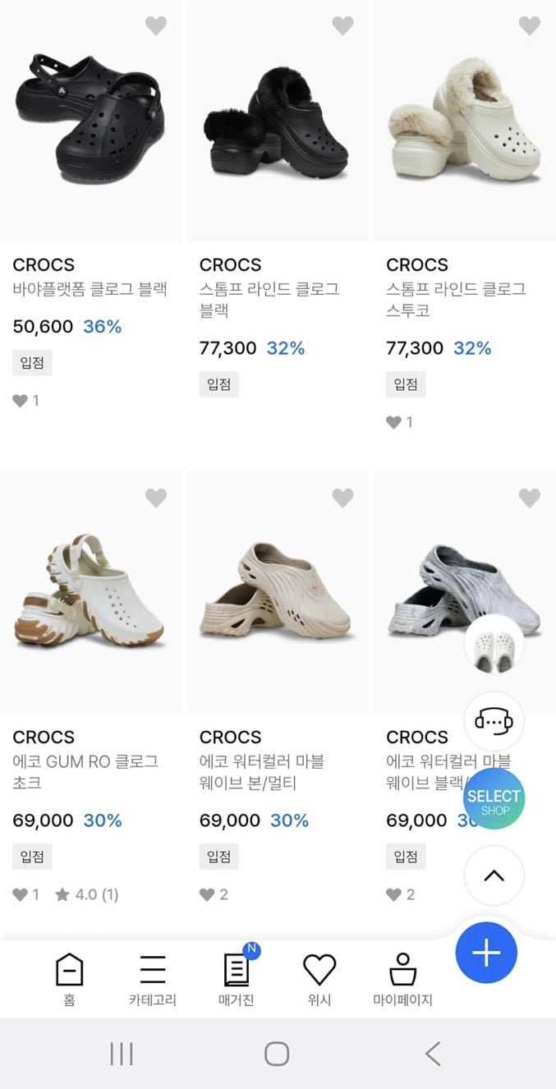Wishlist the 바야플랫폼 클로그 블랙 heart
The height and width of the screenshot is (1089, 556).
156,25
